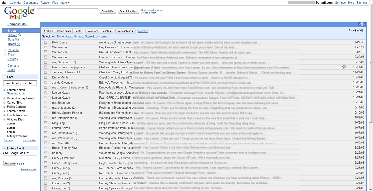Screen dimensions: 373x191
Task: Star the Kelly Byrne email
Action: tap(50, 42)
